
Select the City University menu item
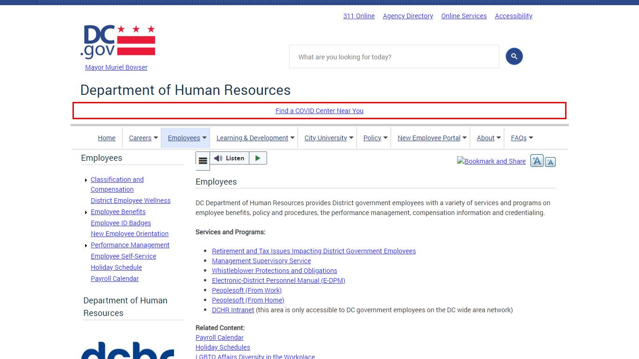[x=326, y=138]
